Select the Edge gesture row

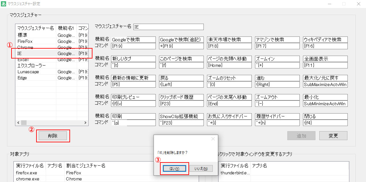click(52, 78)
